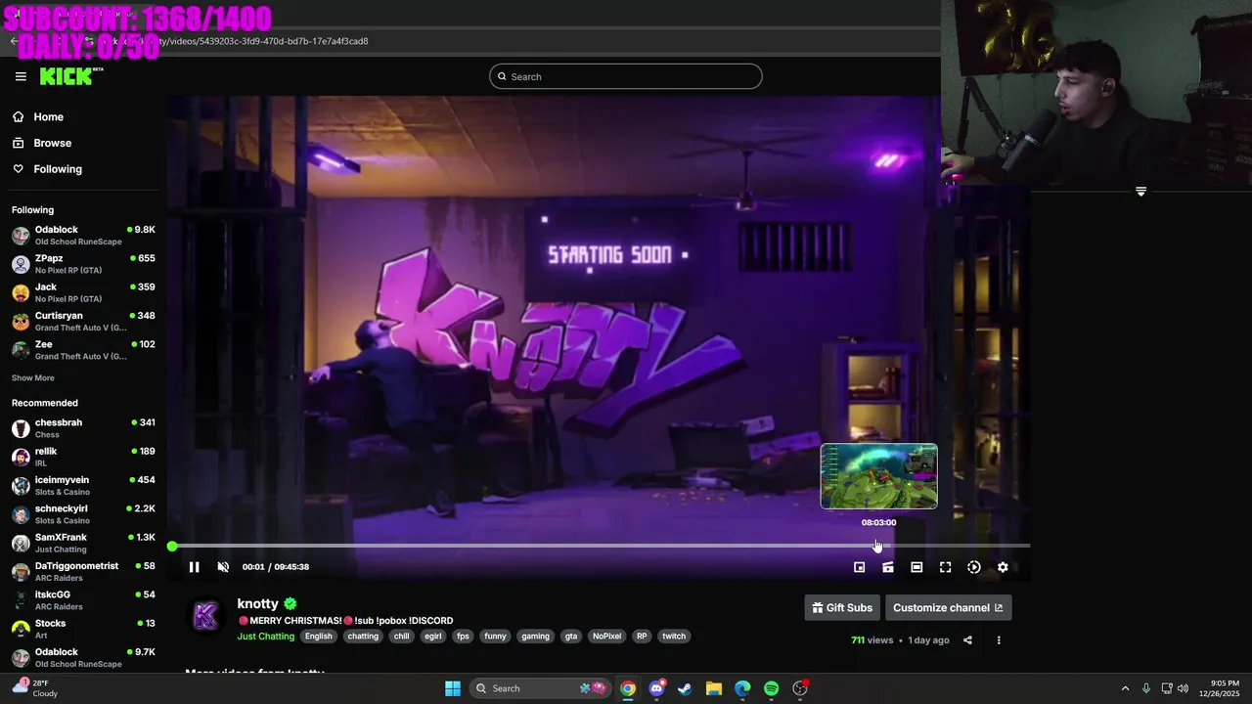Image resolution: width=1252 pixels, height=704 pixels.
Task: Open Curtisryan channel in Following list
Action: click(83, 322)
